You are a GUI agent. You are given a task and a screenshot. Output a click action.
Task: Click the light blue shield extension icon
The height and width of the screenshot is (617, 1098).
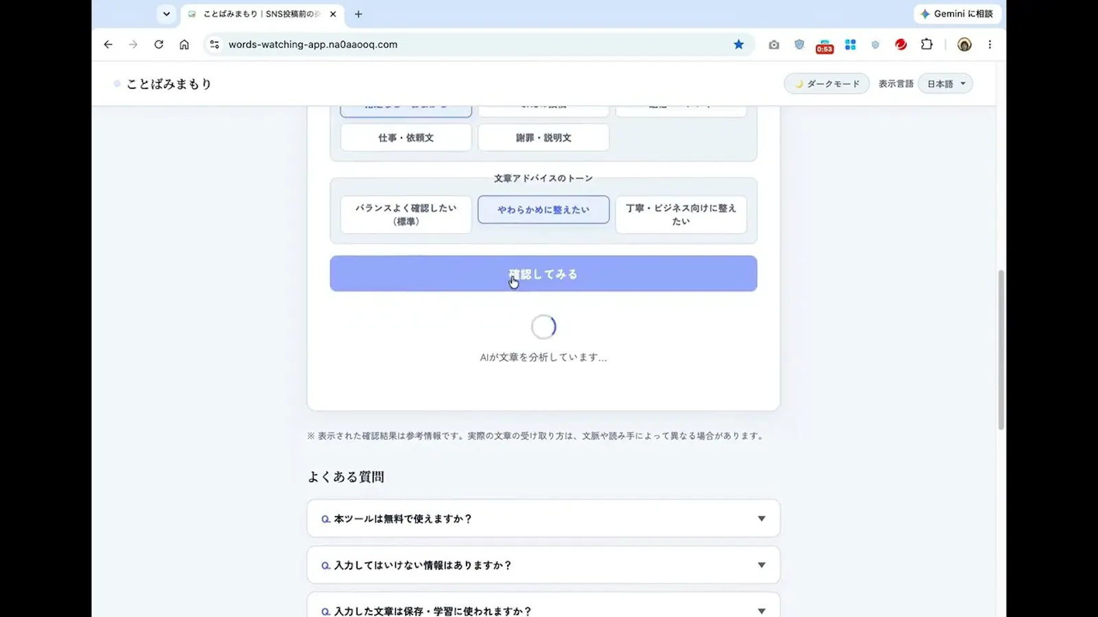click(875, 45)
